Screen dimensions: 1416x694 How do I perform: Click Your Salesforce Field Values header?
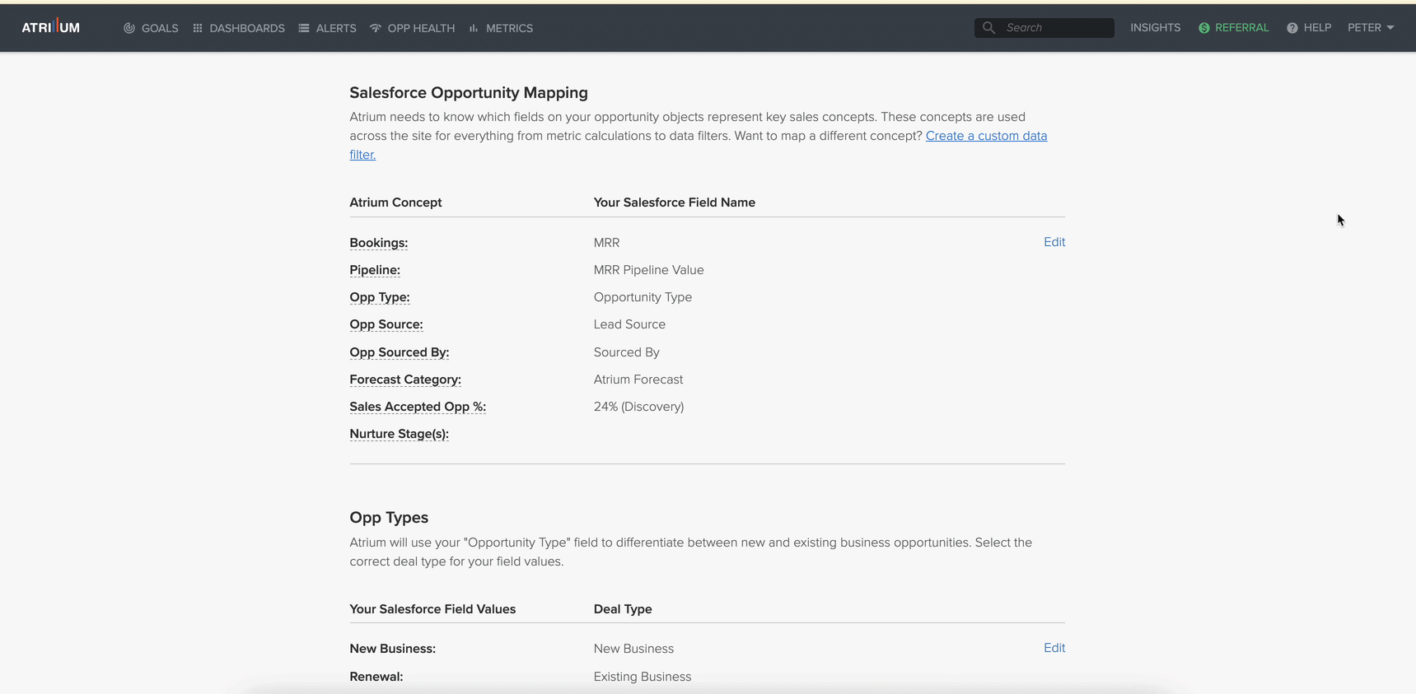point(432,609)
